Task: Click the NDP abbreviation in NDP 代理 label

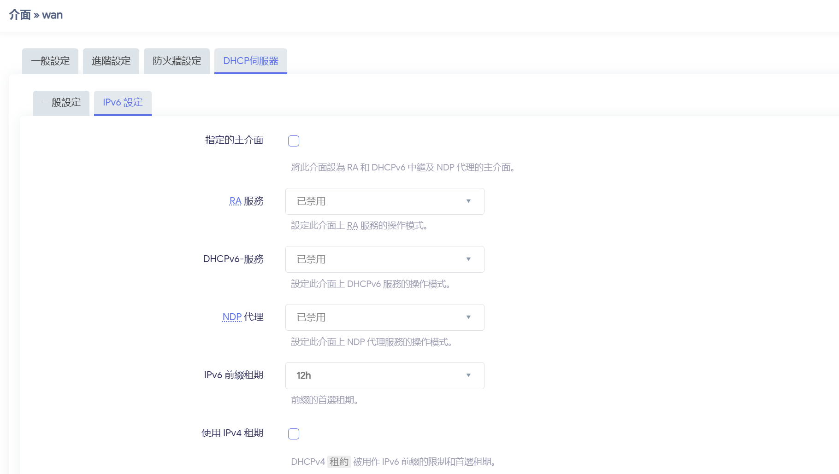Action: tap(231, 317)
